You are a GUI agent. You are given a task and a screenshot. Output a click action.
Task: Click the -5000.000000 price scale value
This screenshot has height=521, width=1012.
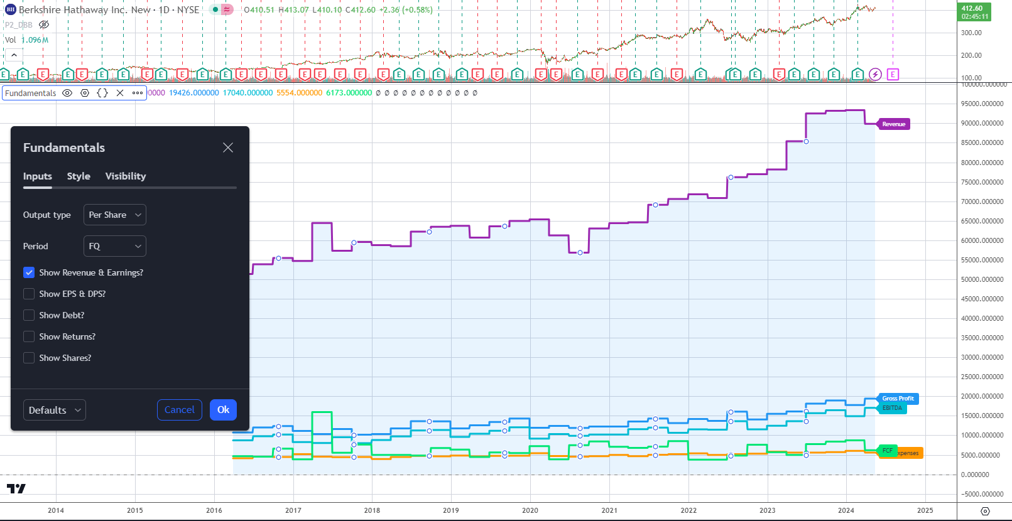coord(982,494)
